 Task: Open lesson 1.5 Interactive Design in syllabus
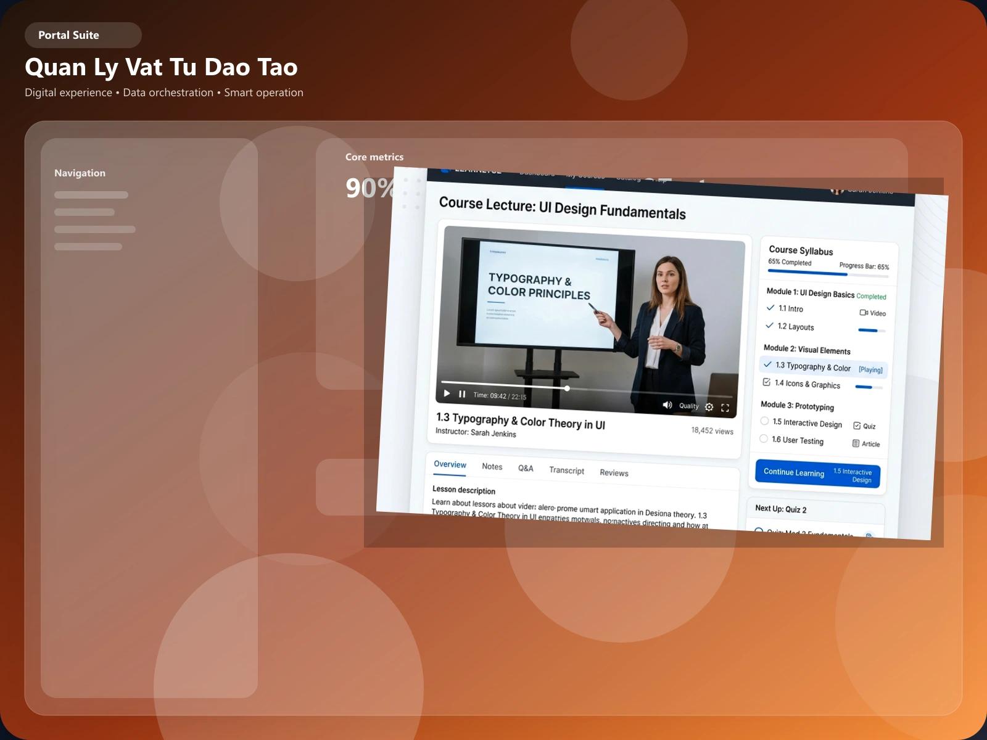point(807,424)
